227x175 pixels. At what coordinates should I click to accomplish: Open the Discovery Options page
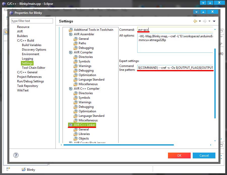click(34, 50)
